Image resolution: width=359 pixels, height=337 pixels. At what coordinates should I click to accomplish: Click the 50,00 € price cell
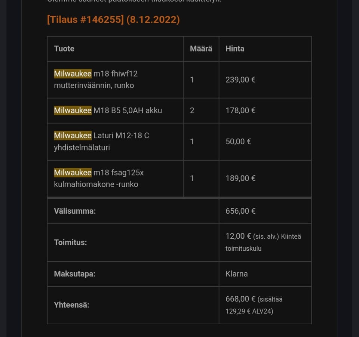[238, 142]
